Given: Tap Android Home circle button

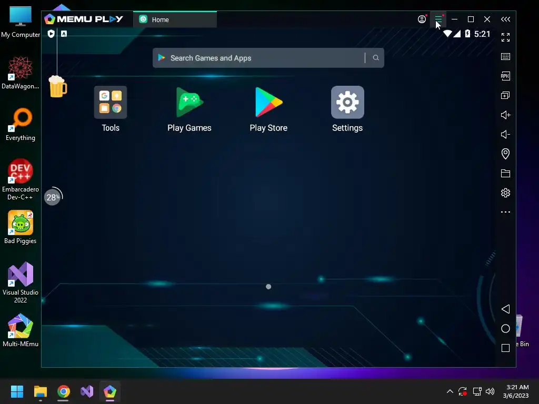Looking at the screenshot, I should point(505,329).
